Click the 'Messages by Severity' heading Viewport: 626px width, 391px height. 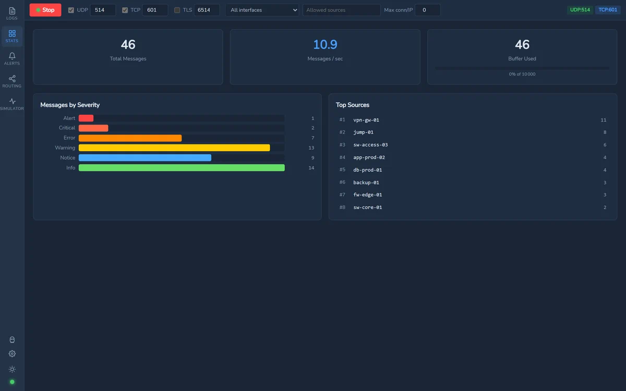pos(70,105)
